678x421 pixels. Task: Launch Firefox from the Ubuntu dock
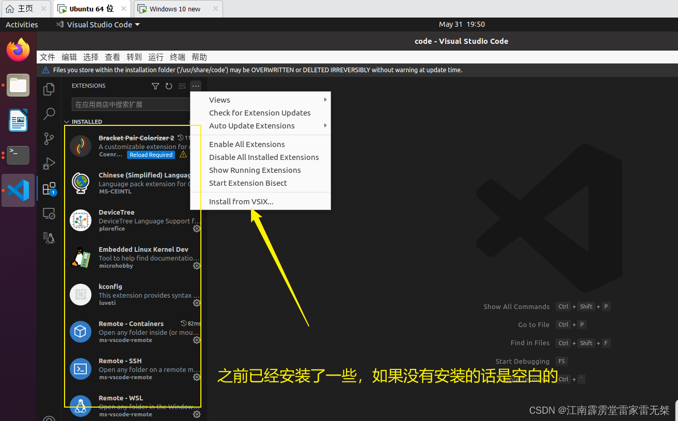pyautogui.click(x=18, y=50)
